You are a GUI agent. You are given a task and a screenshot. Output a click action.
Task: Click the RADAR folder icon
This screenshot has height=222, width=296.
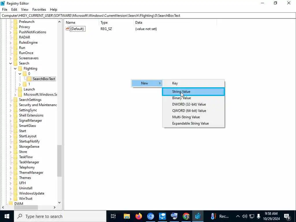pos(16,37)
